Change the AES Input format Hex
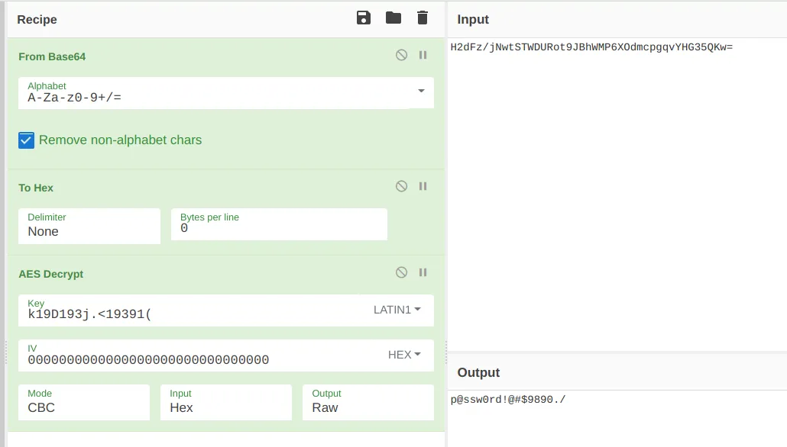Viewport: 787px width, 447px height. 226,403
